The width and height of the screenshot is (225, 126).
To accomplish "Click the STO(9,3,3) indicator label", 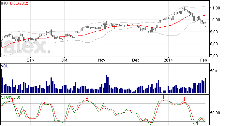I will click(x=10, y=97).
